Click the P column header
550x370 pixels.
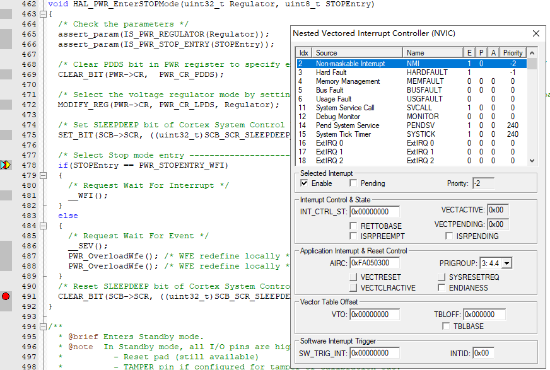(481, 52)
